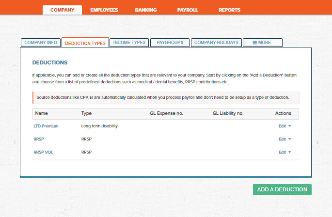This screenshot has width=332, height=217.
Task: Click the Add a Deduction button
Action: [x=282, y=189]
